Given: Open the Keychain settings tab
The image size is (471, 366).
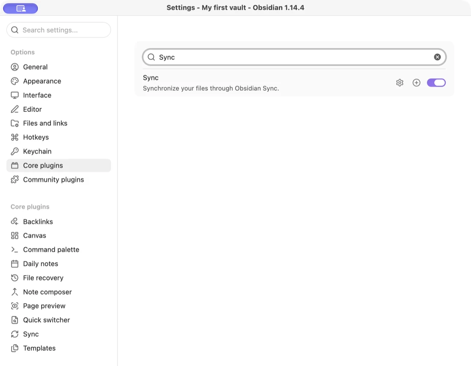Looking at the screenshot, I should 59,152.
